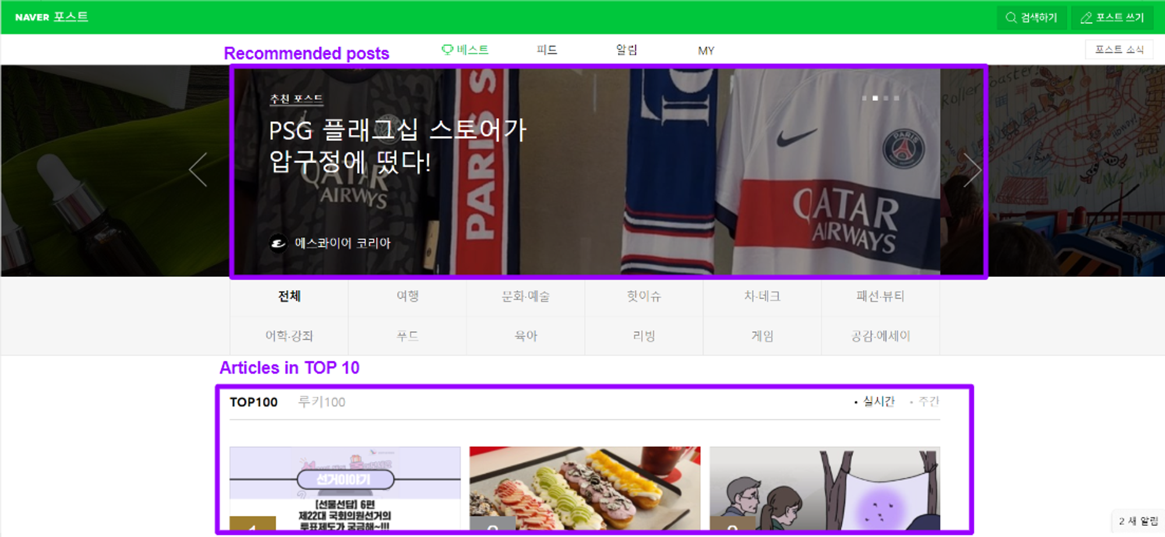Open the PSG 플래그십 스토어 headline
The image size is (1165, 537).
click(397, 145)
